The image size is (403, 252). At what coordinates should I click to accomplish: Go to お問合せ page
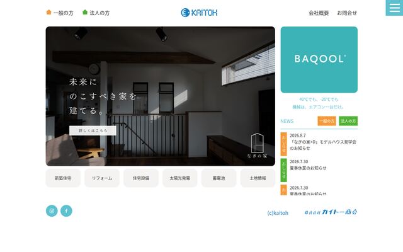click(347, 13)
